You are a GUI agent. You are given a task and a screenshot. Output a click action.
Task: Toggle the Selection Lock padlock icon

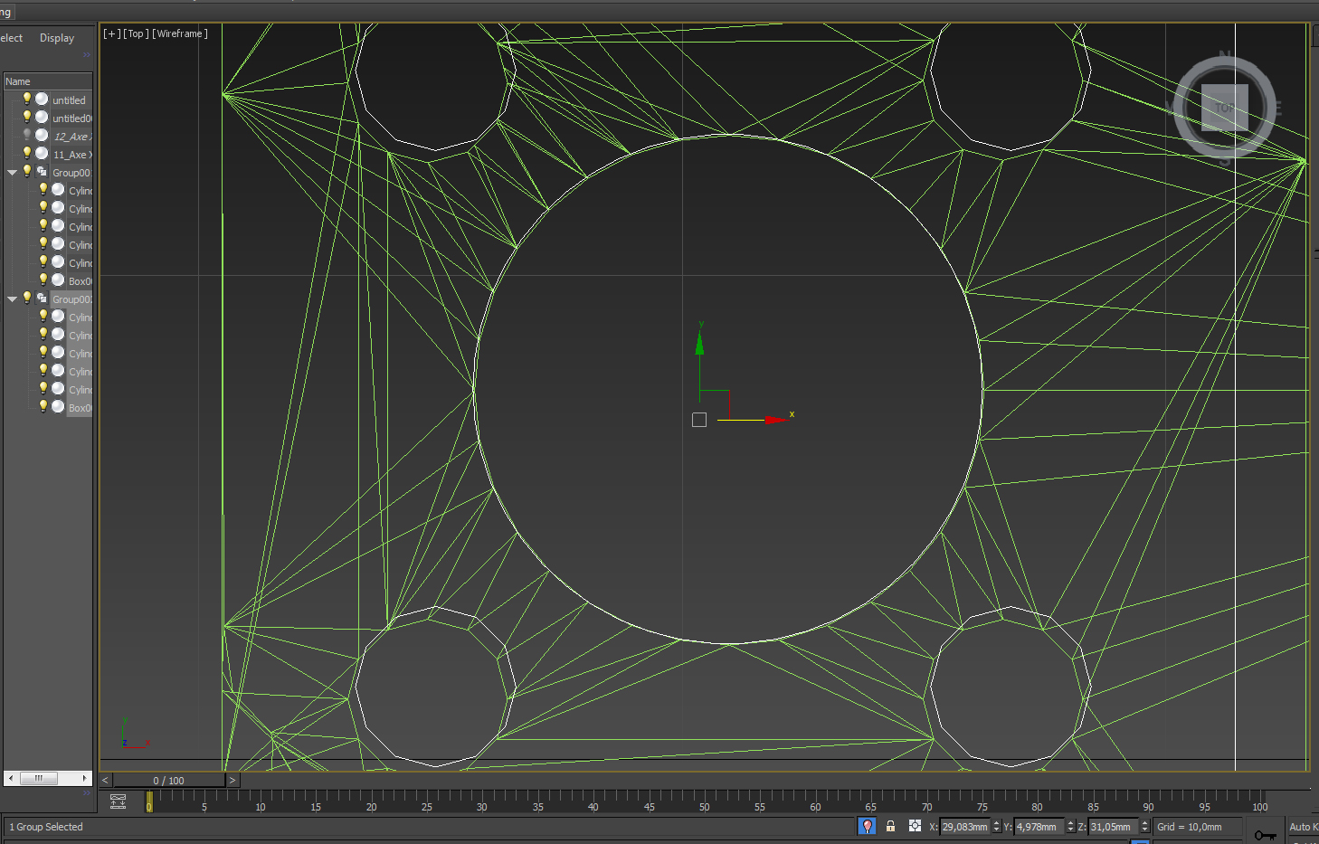890,826
